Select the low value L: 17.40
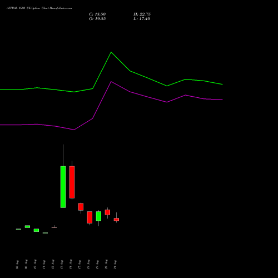 (142, 19)
